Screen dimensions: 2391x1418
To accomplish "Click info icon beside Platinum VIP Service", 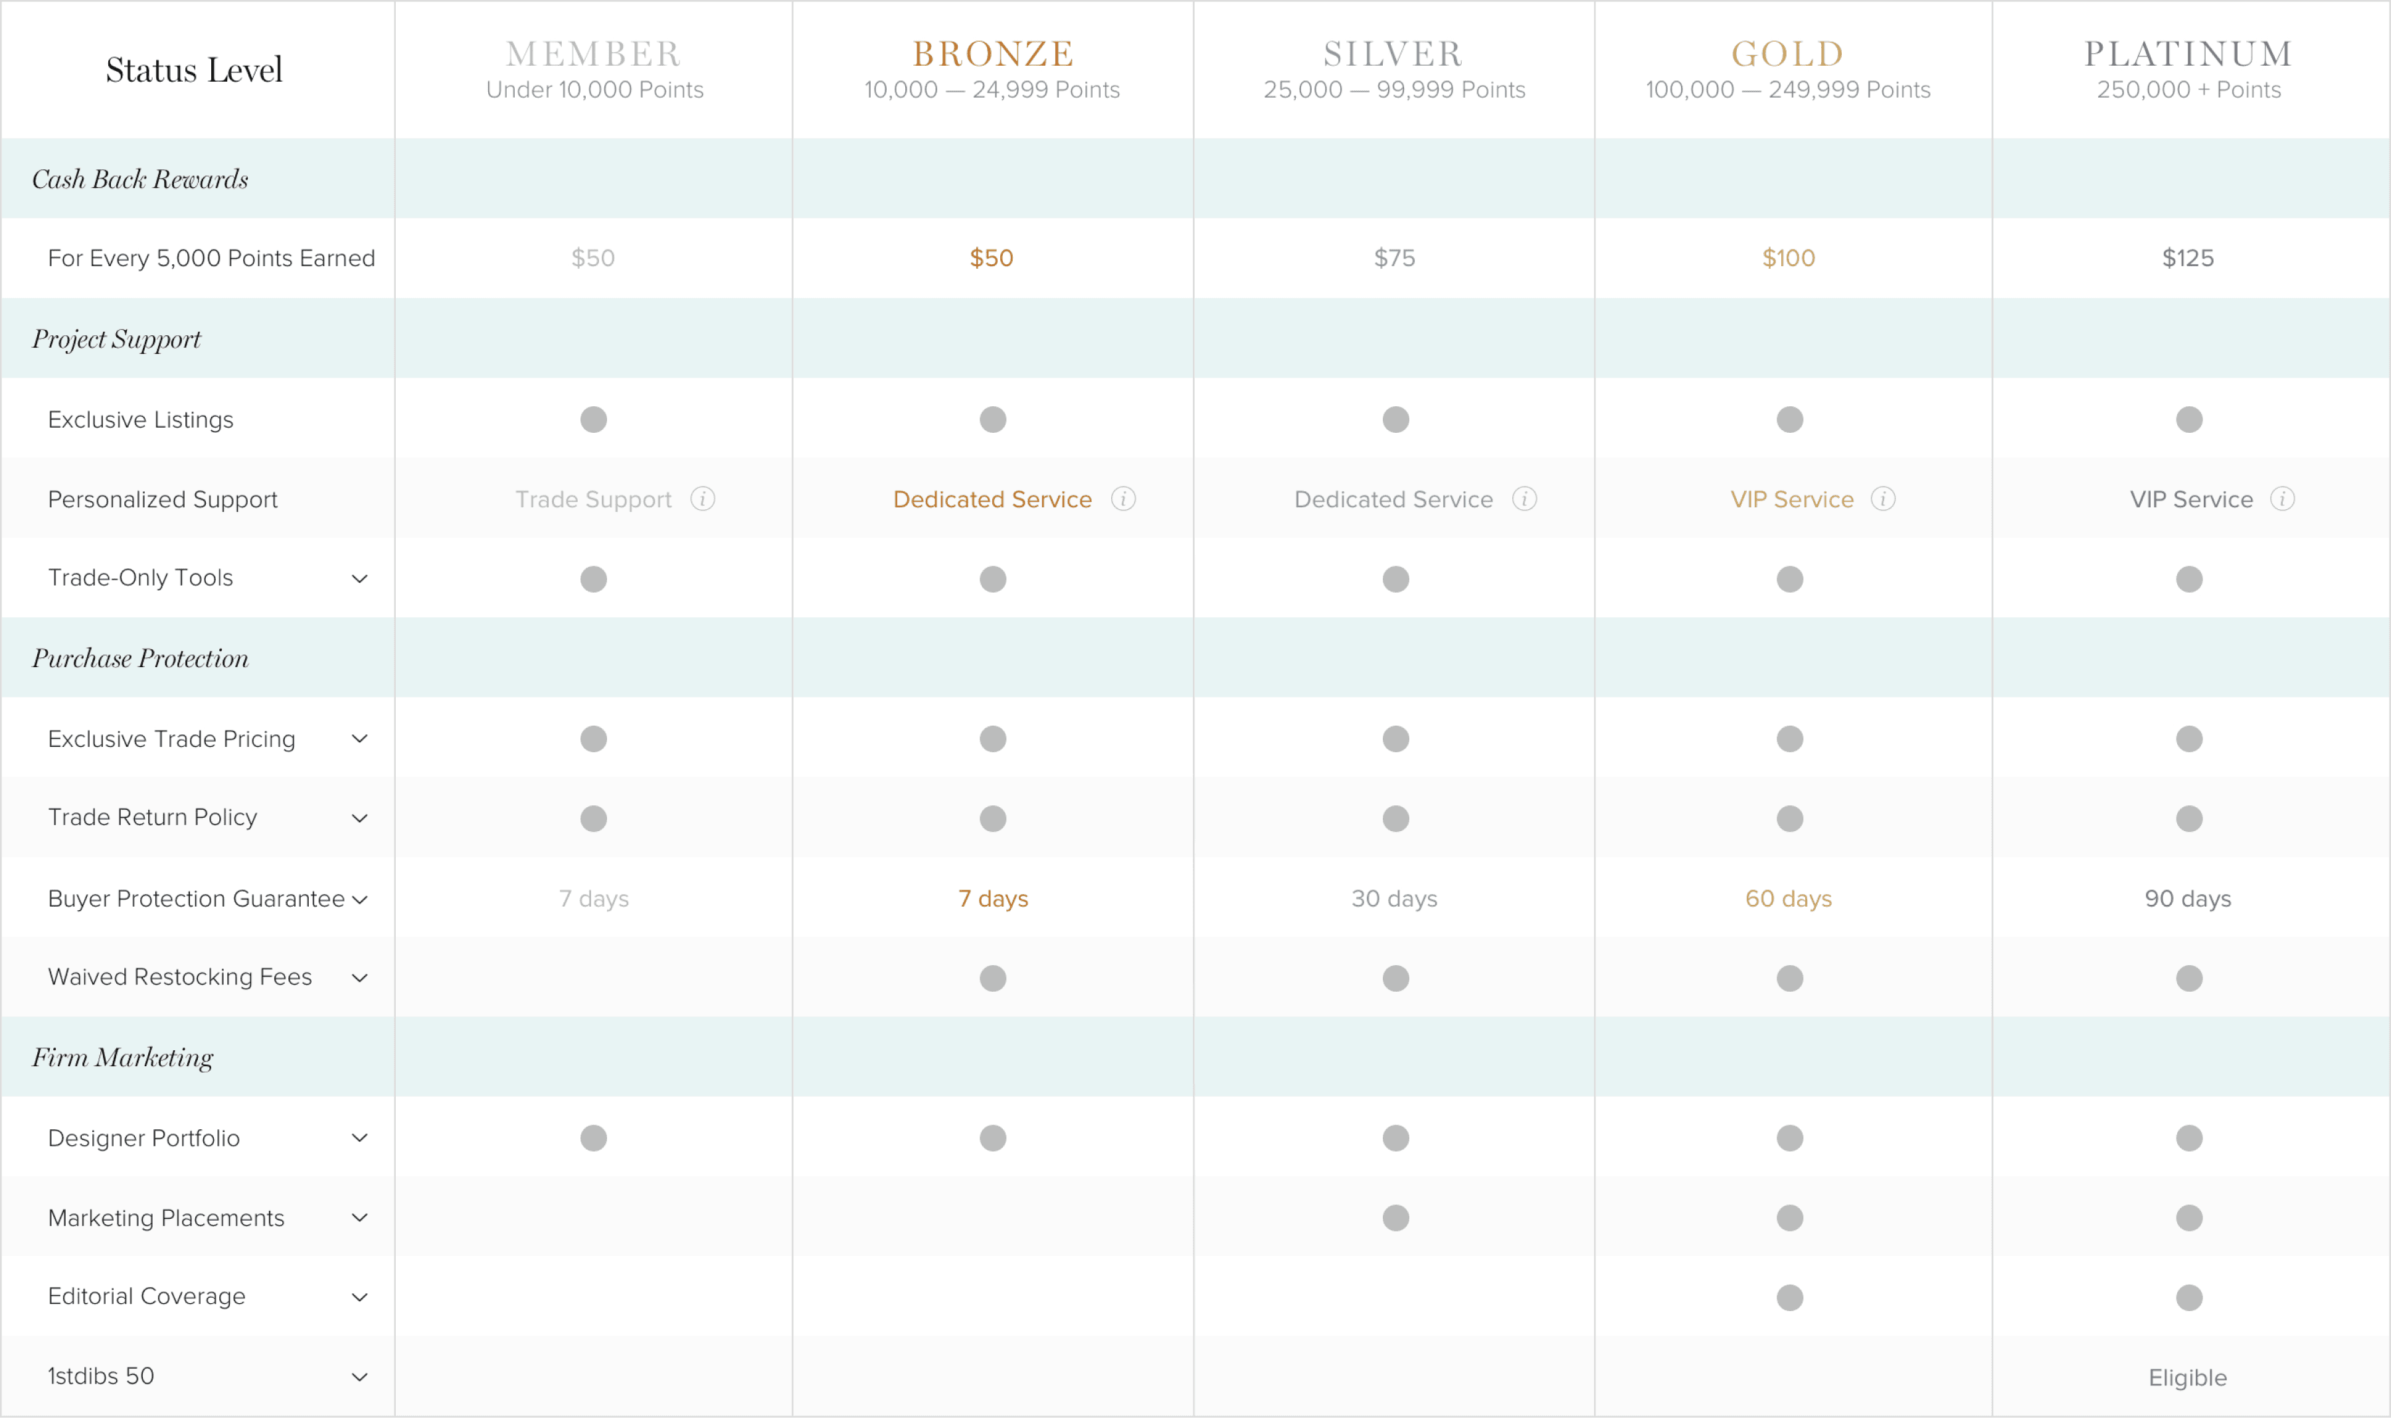I will pos(2283,499).
